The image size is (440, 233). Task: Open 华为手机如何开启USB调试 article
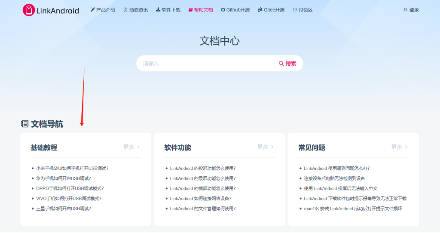(64, 178)
